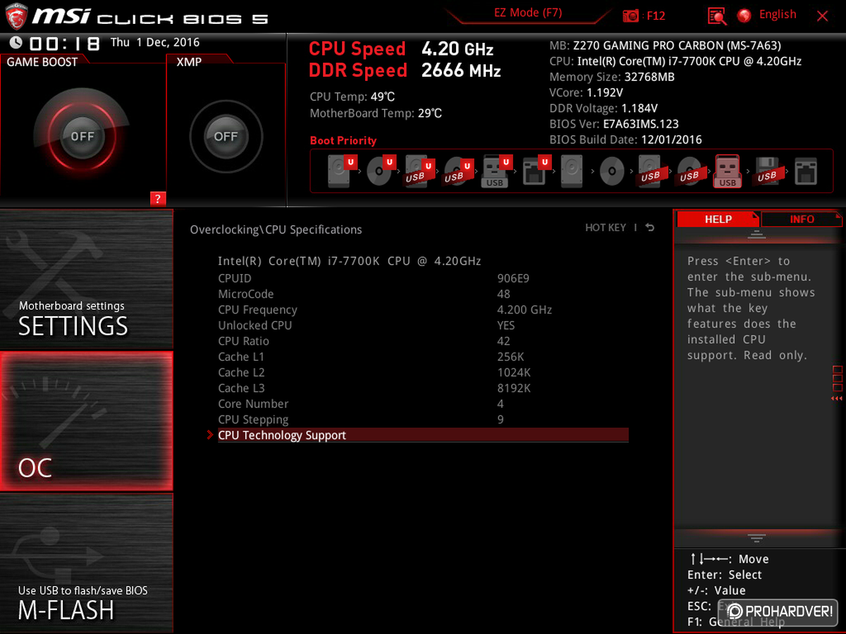The height and width of the screenshot is (634, 846).
Task: Click the MotherBoard Temp 29℃ reading
Action: 376,113
